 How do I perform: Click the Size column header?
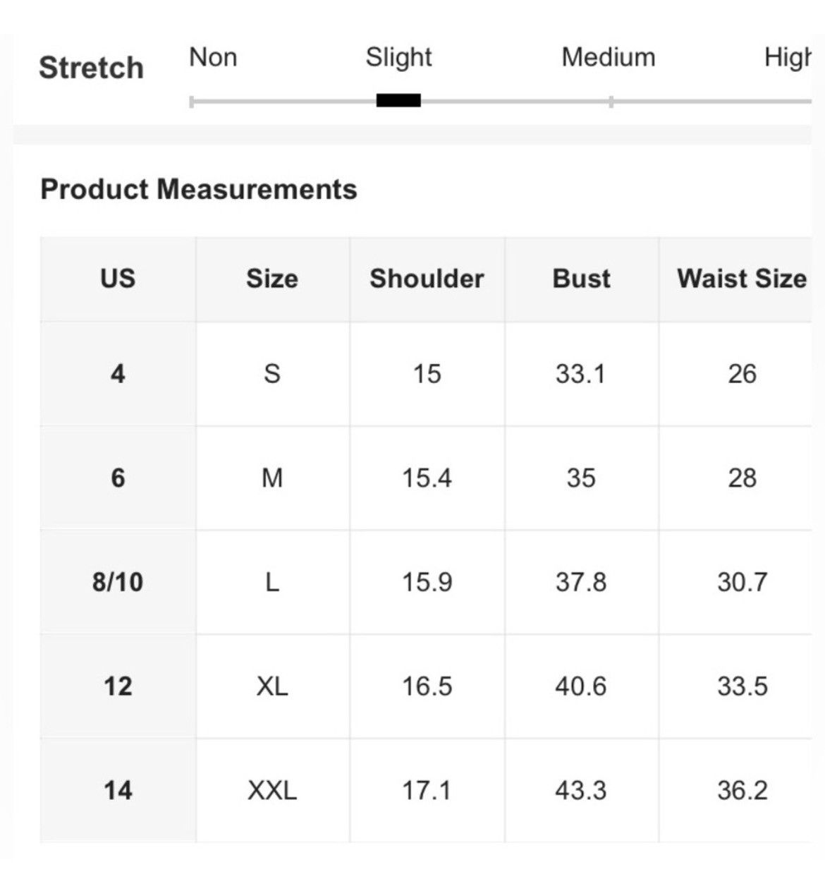272,279
